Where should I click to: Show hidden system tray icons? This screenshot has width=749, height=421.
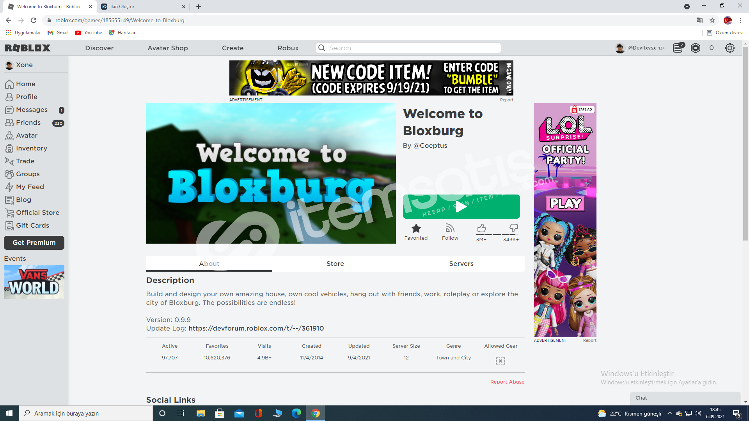pos(669,413)
